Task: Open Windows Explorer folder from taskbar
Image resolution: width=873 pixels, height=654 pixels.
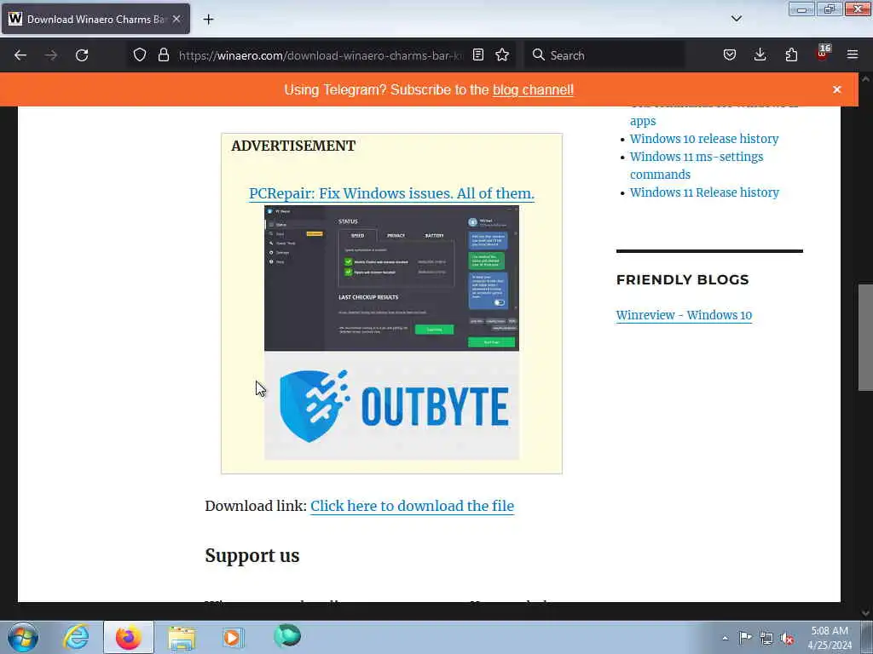Action: 182,637
